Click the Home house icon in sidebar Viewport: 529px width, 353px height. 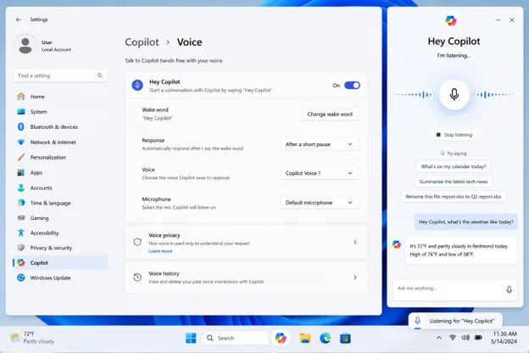[21, 96]
